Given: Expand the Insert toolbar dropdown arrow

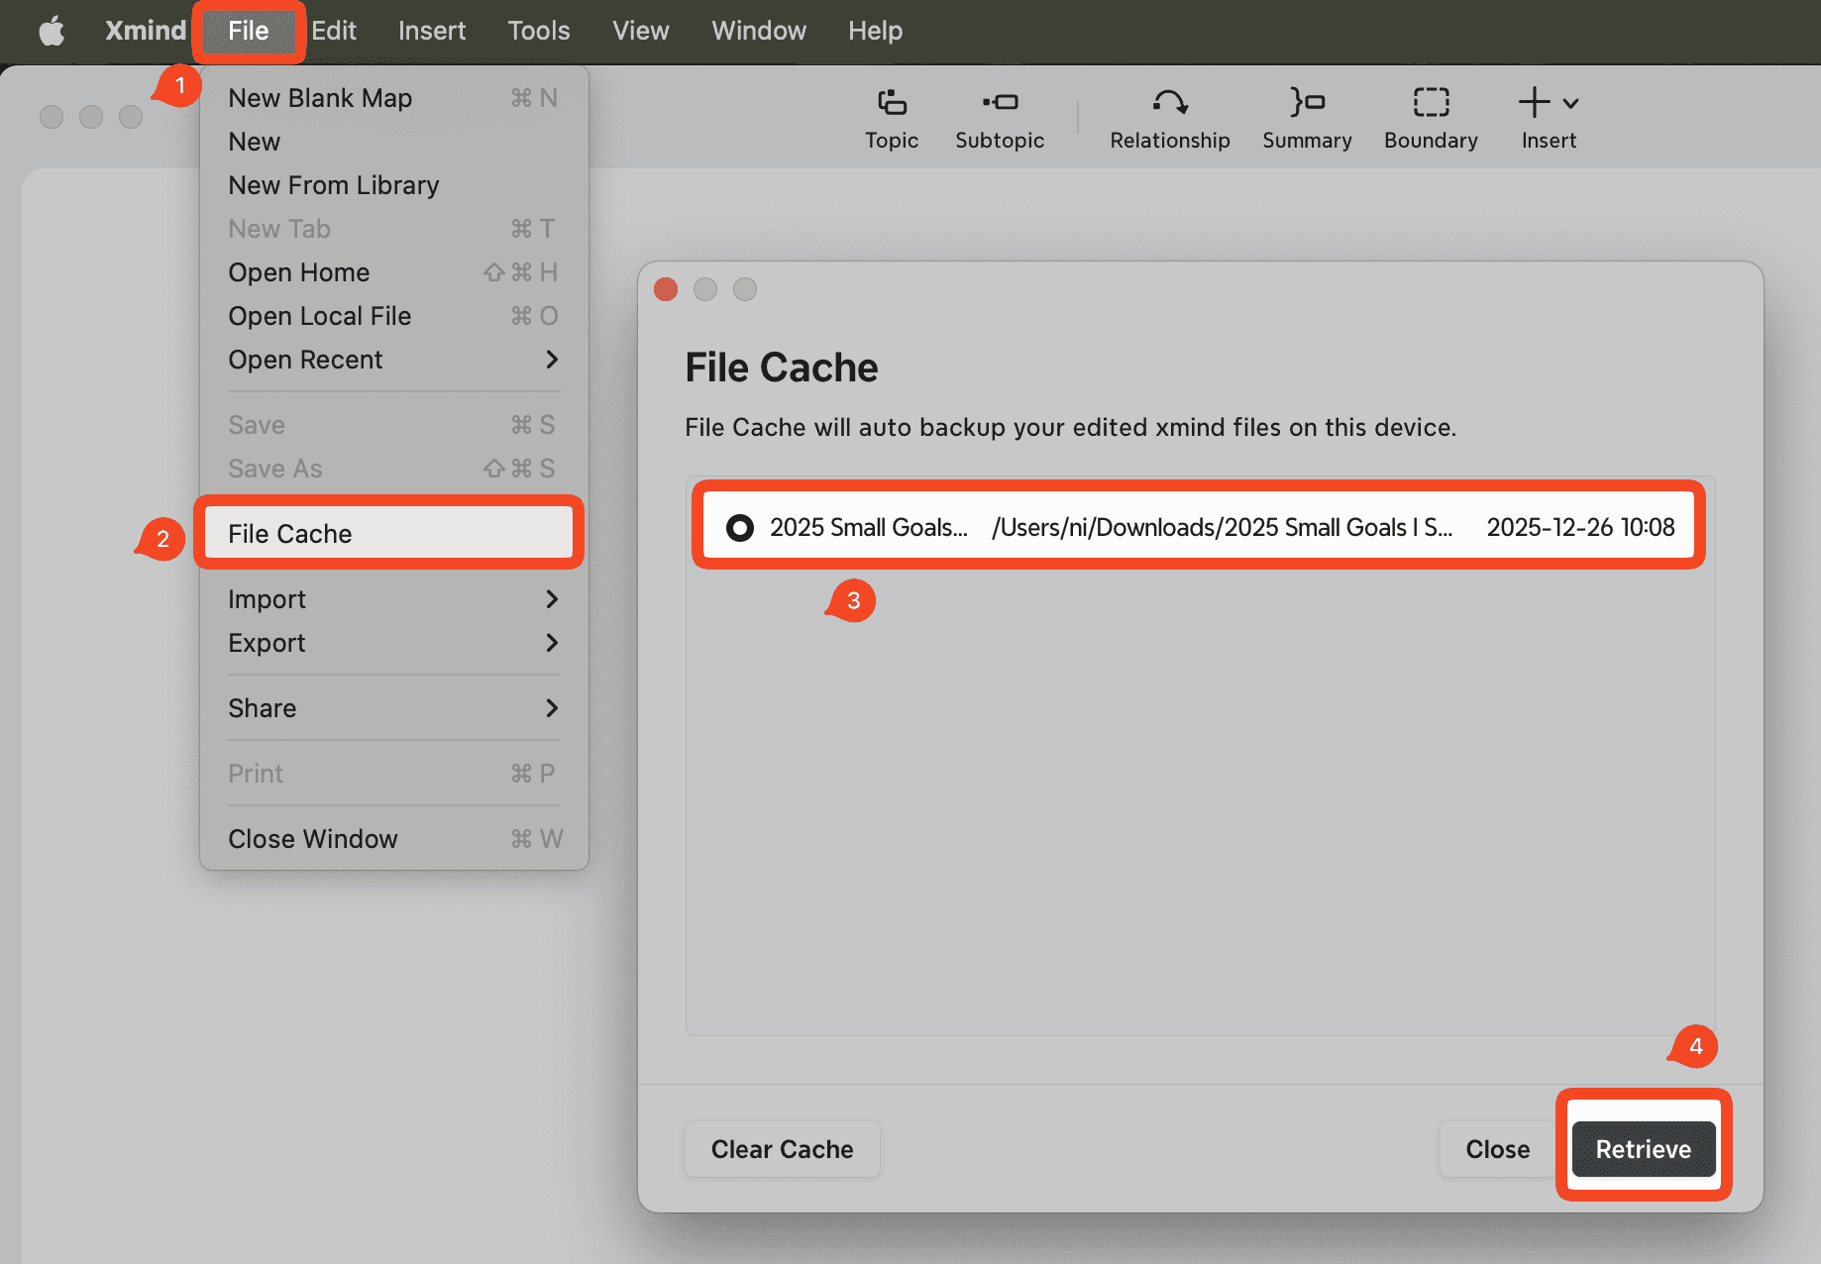Looking at the screenshot, I should click(x=1570, y=103).
